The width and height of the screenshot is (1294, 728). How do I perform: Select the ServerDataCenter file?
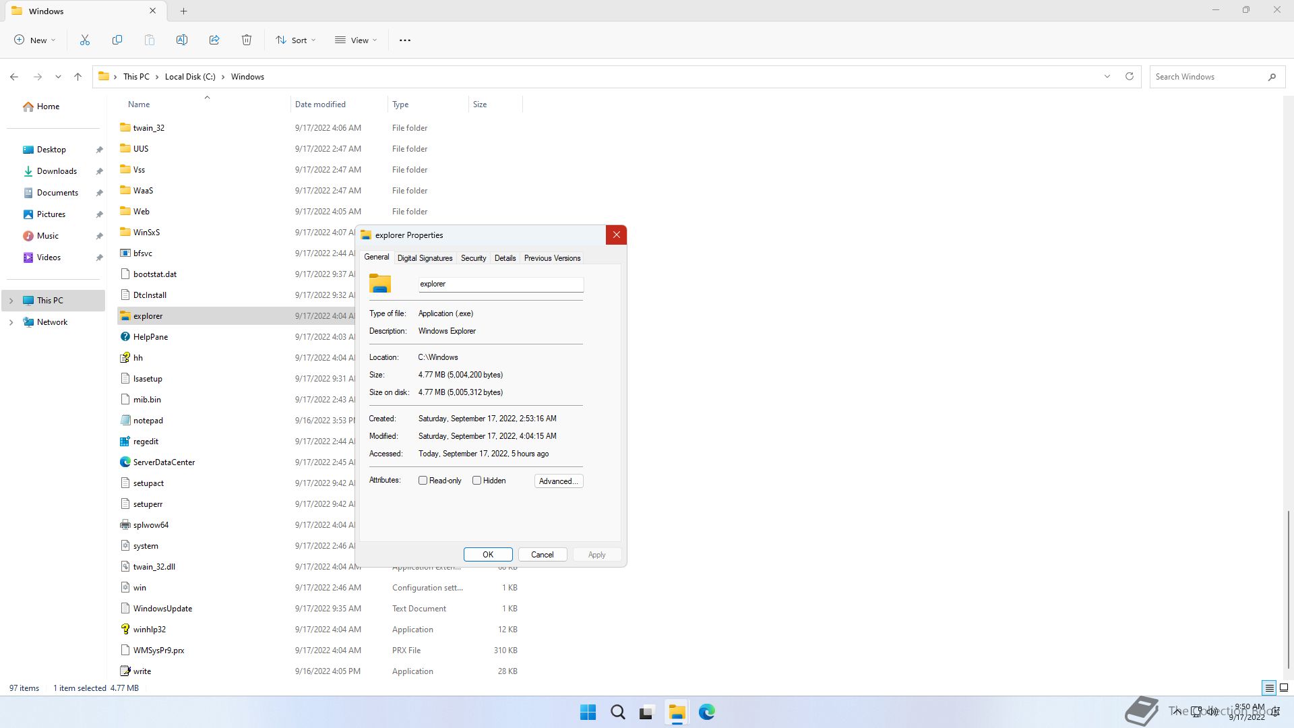click(164, 462)
